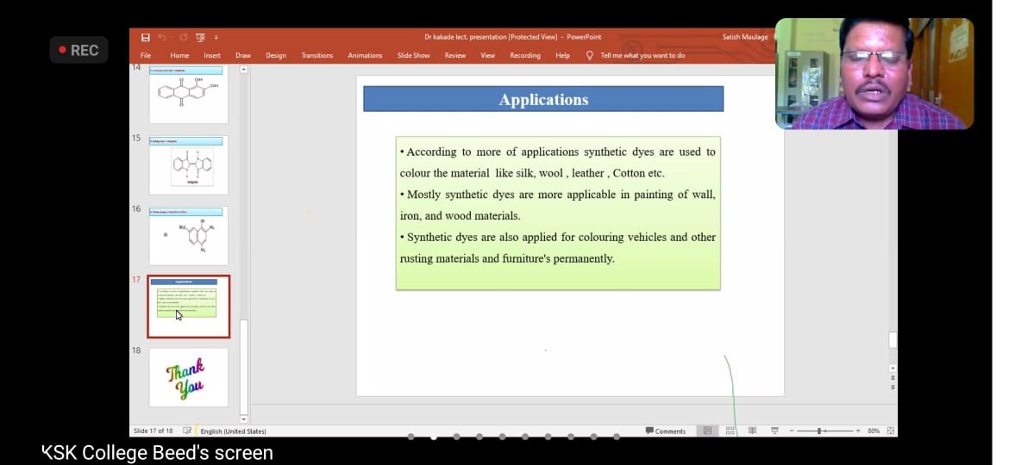Select the slide 16 thumbnail

tap(189, 235)
